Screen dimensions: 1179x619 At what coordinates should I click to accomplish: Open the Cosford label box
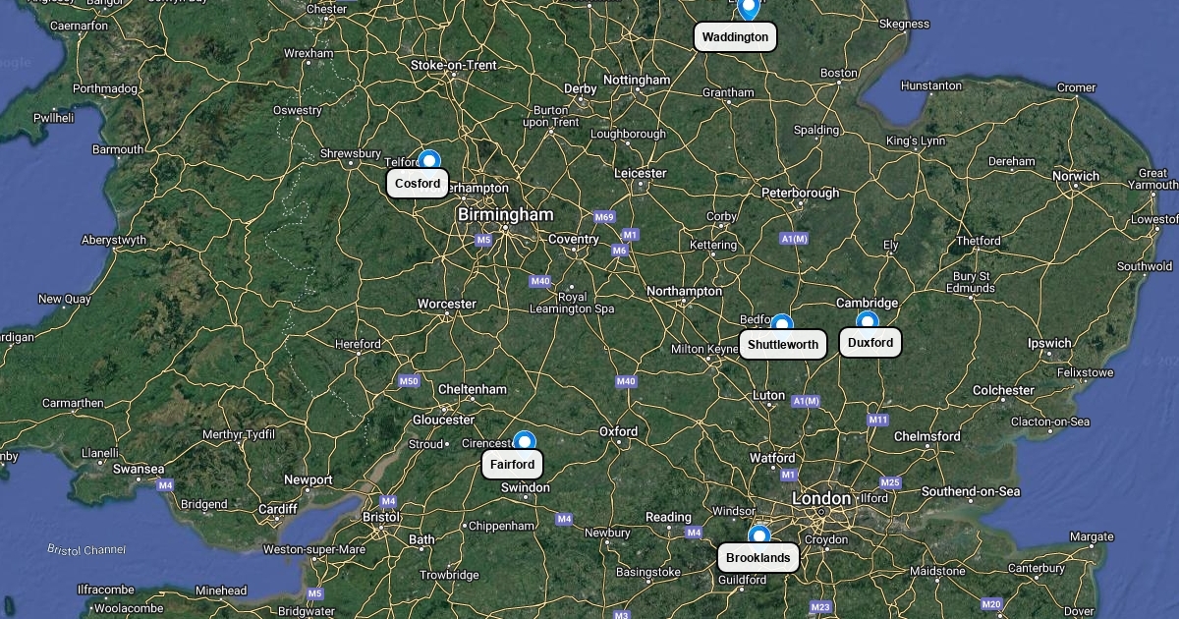point(418,184)
